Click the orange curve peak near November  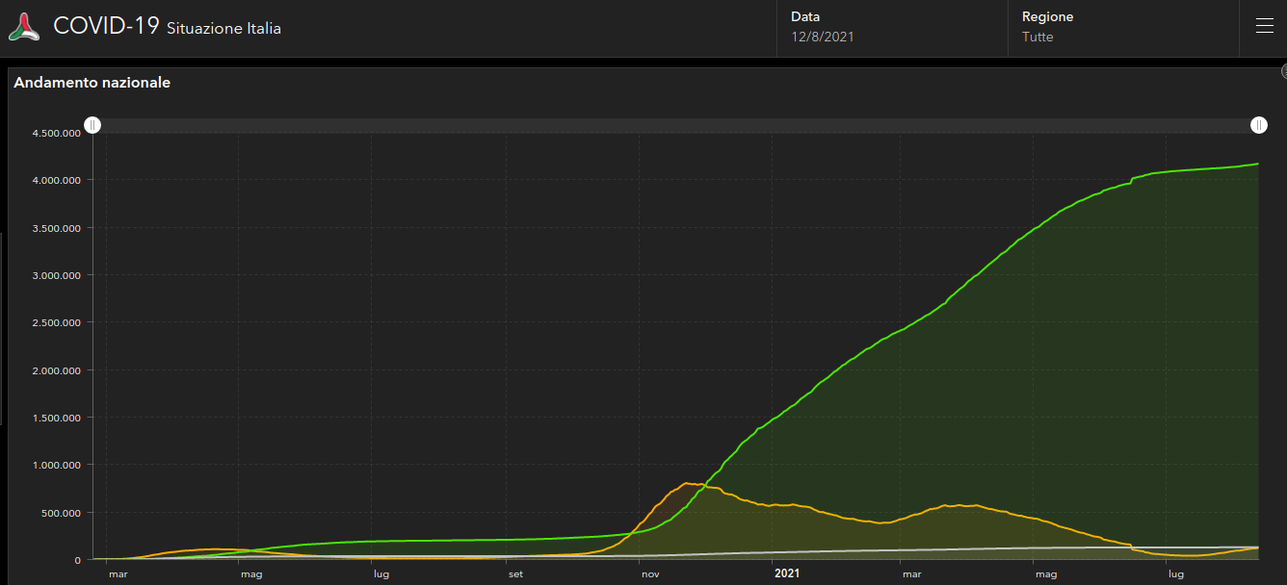[x=688, y=483]
